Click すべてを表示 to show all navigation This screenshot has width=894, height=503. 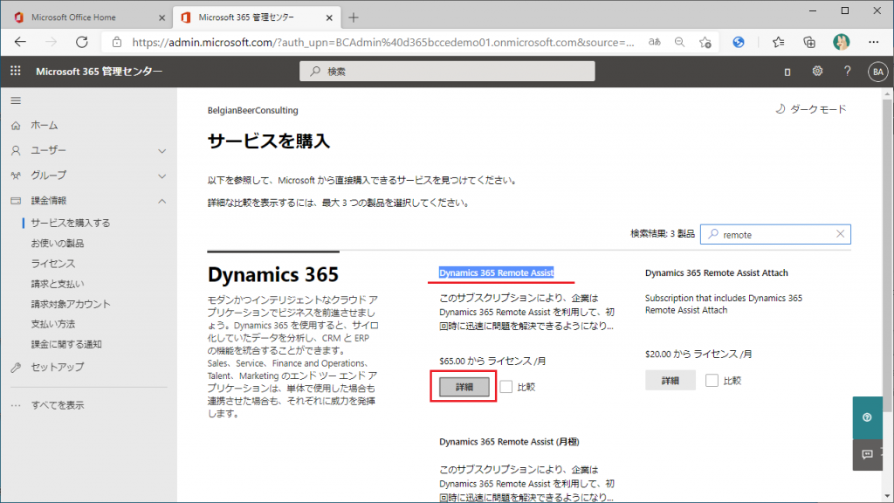[58, 405]
